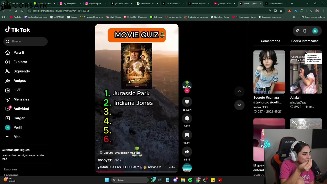Open the Chrome extensions puzzle icon

pyautogui.click(x=302, y=11)
